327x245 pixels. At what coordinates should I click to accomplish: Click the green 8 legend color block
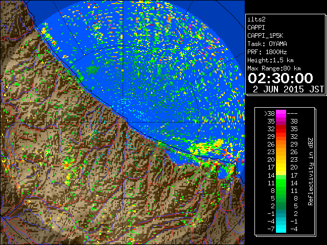coord(281,190)
